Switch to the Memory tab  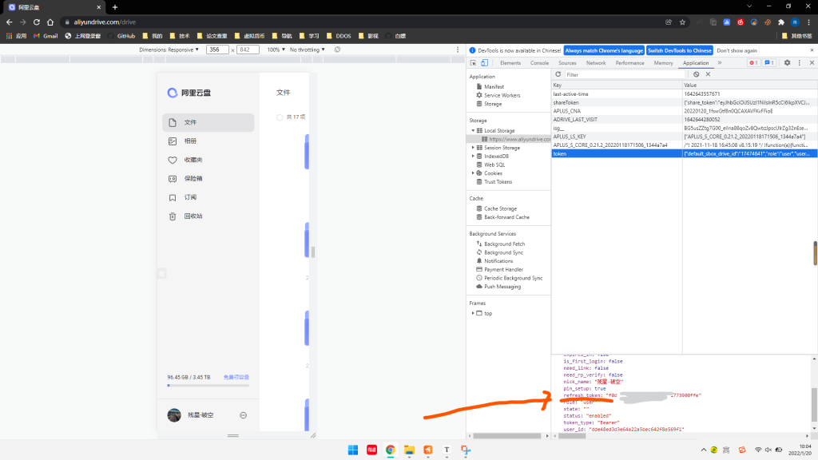click(663, 62)
